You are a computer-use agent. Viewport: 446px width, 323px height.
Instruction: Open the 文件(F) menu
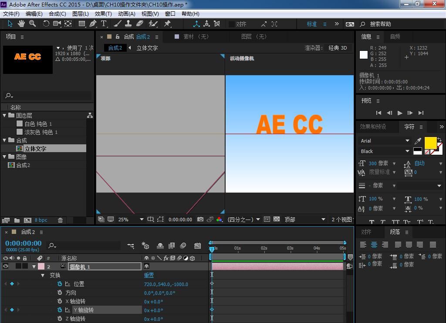[11, 14]
